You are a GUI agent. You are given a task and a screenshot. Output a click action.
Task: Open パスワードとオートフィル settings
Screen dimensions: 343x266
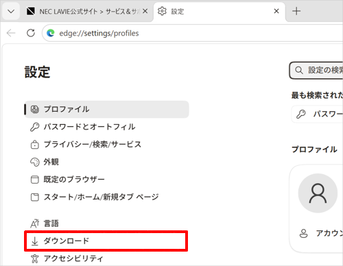[x=106, y=127]
